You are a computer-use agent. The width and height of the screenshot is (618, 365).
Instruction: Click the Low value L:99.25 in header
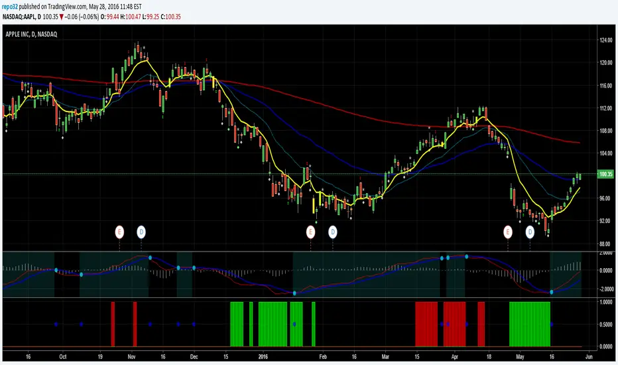151,17
